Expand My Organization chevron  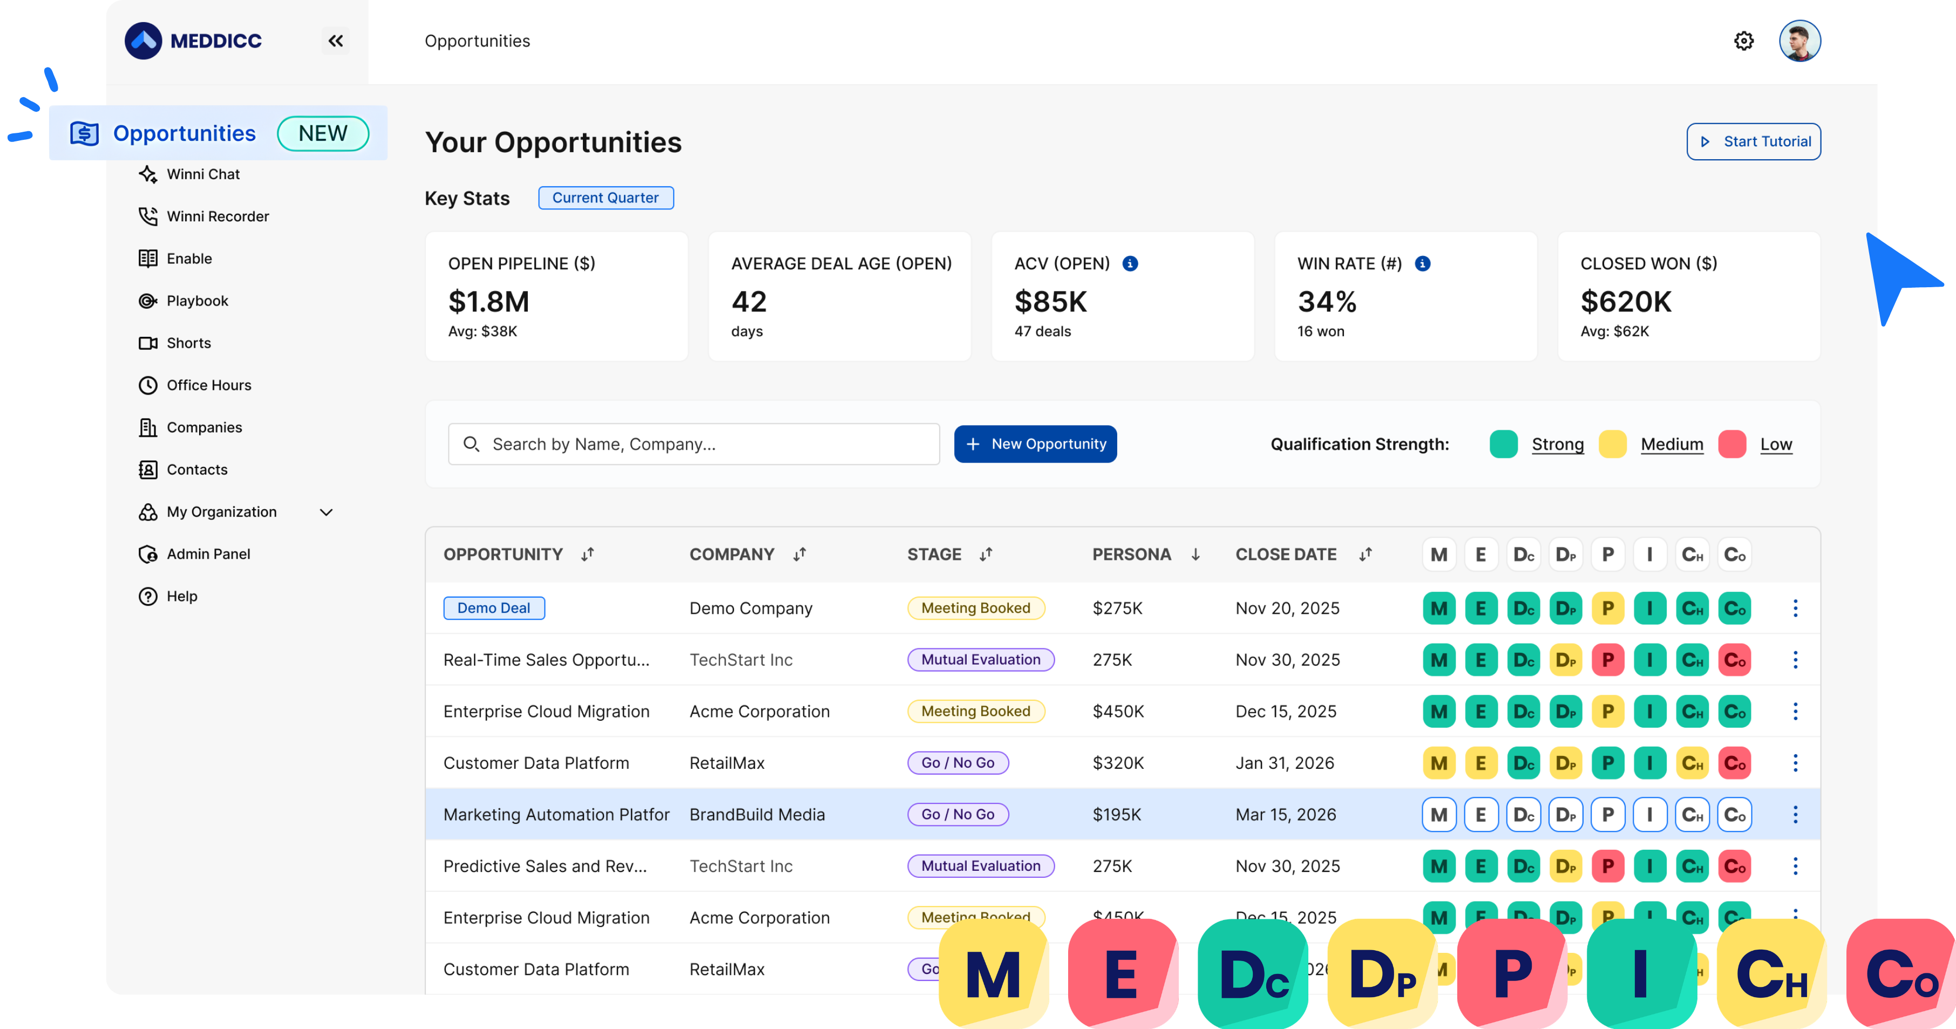[327, 512]
